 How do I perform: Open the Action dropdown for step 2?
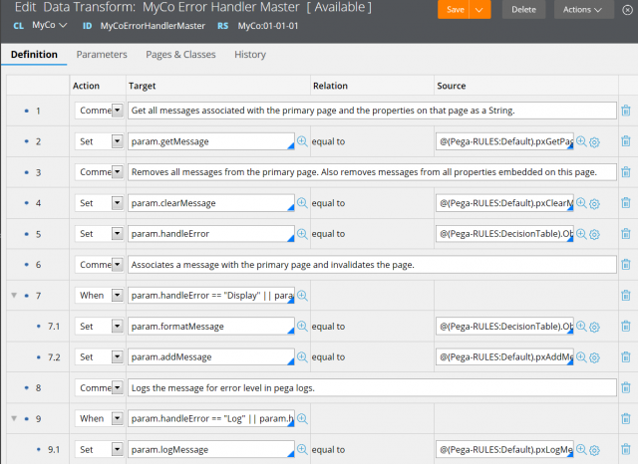pyautogui.click(x=118, y=141)
